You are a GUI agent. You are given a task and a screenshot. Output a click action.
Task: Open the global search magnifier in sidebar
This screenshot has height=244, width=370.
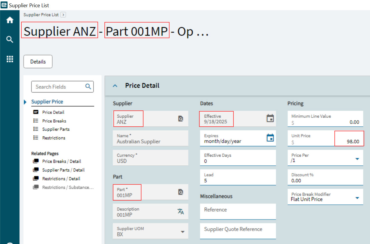[10, 40]
